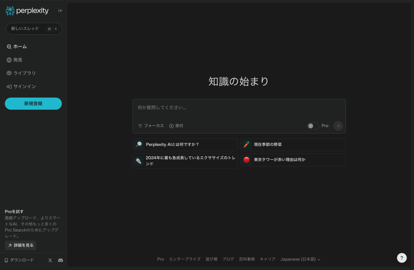
Task: Open the 百科事典 footer link
Action: 247,259
